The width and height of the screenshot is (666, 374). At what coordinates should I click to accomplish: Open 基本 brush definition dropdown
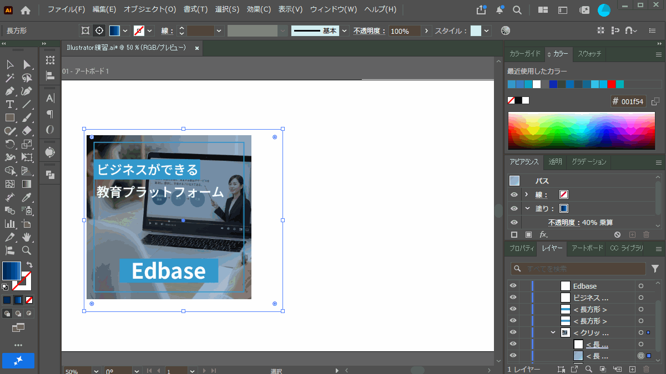point(345,31)
